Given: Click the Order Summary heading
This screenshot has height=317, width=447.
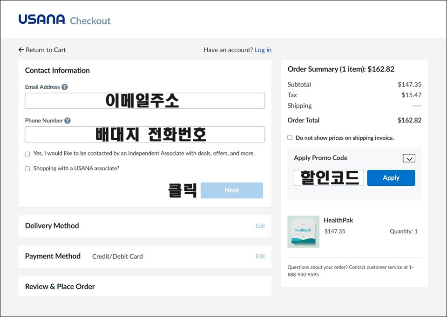Looking at the screenshot, I should [x=341, y=69].
